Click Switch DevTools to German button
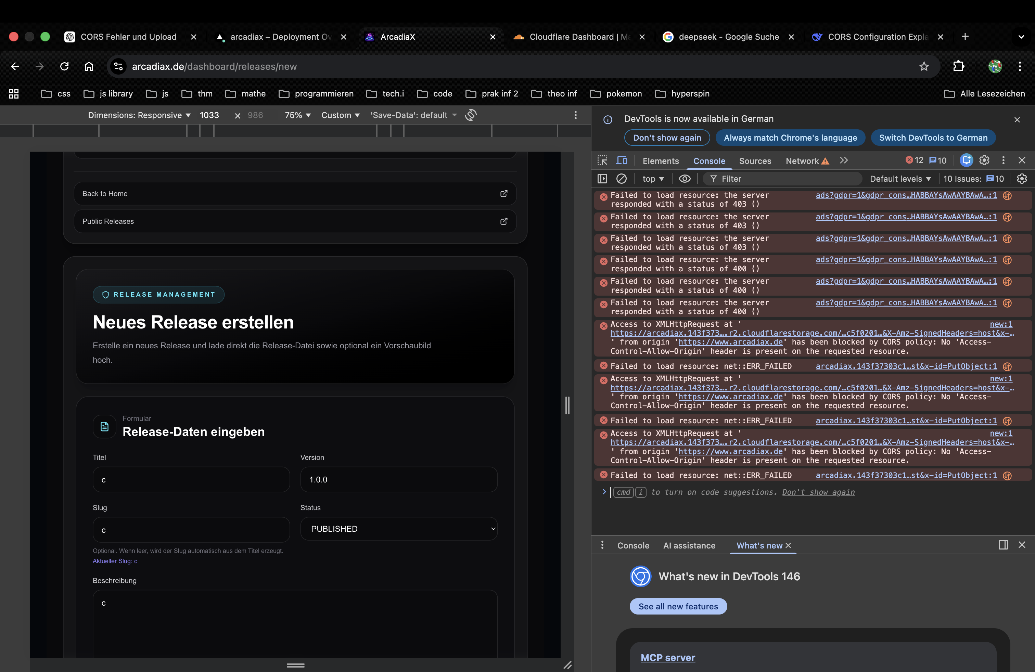This screenshot has width=1035, height=672. (x=933, y=138)
